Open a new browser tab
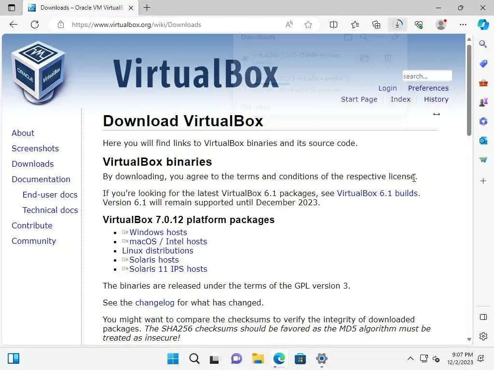This screenshot has height=370, width=494. (147, 8)
